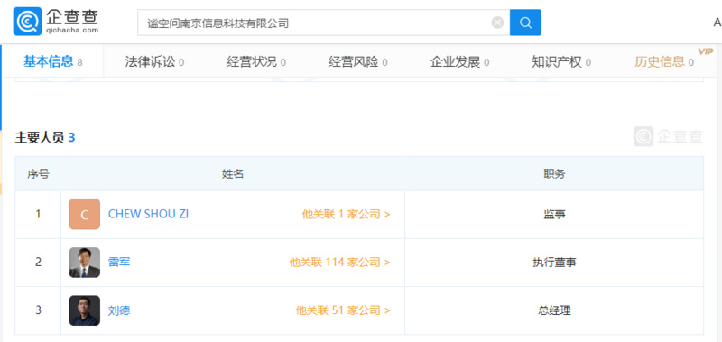View 他关联 1 家公司 link
The height and width of the screenshot is (342, 722).
(347, 214)
